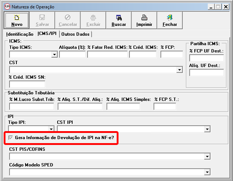
Task: Click the application icon in the title bar
Action: (7, 7)
